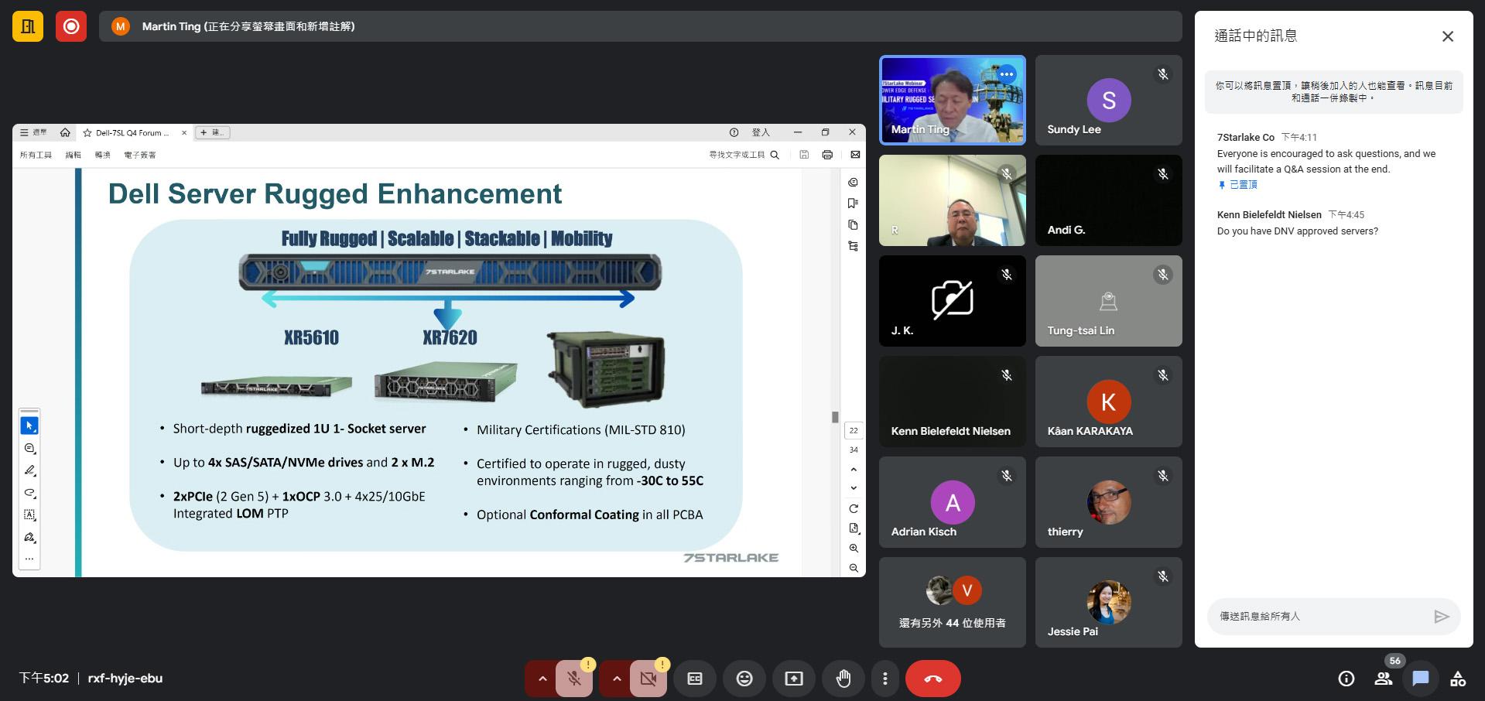Viewport: 1485px width, 701px height.
Task: Click the present screen icon
Action: coord(793,679)
